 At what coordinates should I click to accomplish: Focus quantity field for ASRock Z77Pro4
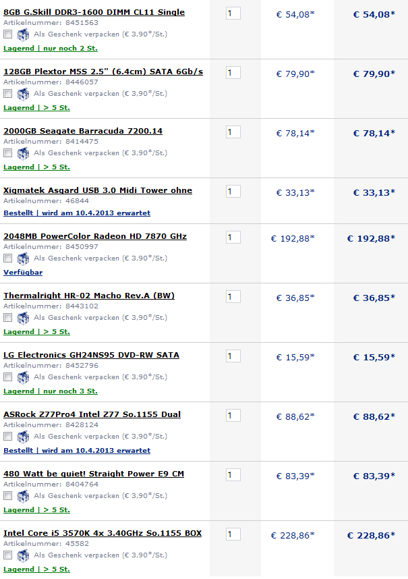233,416
